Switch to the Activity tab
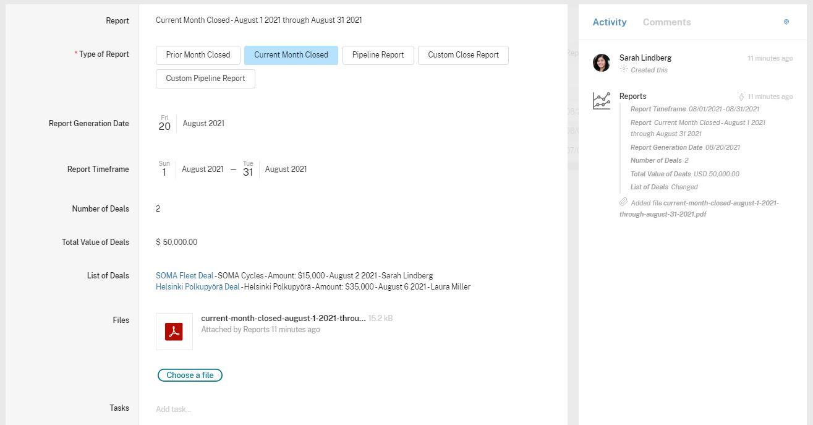The width and height of the screenshot is (813, 425). pos(609,22)
